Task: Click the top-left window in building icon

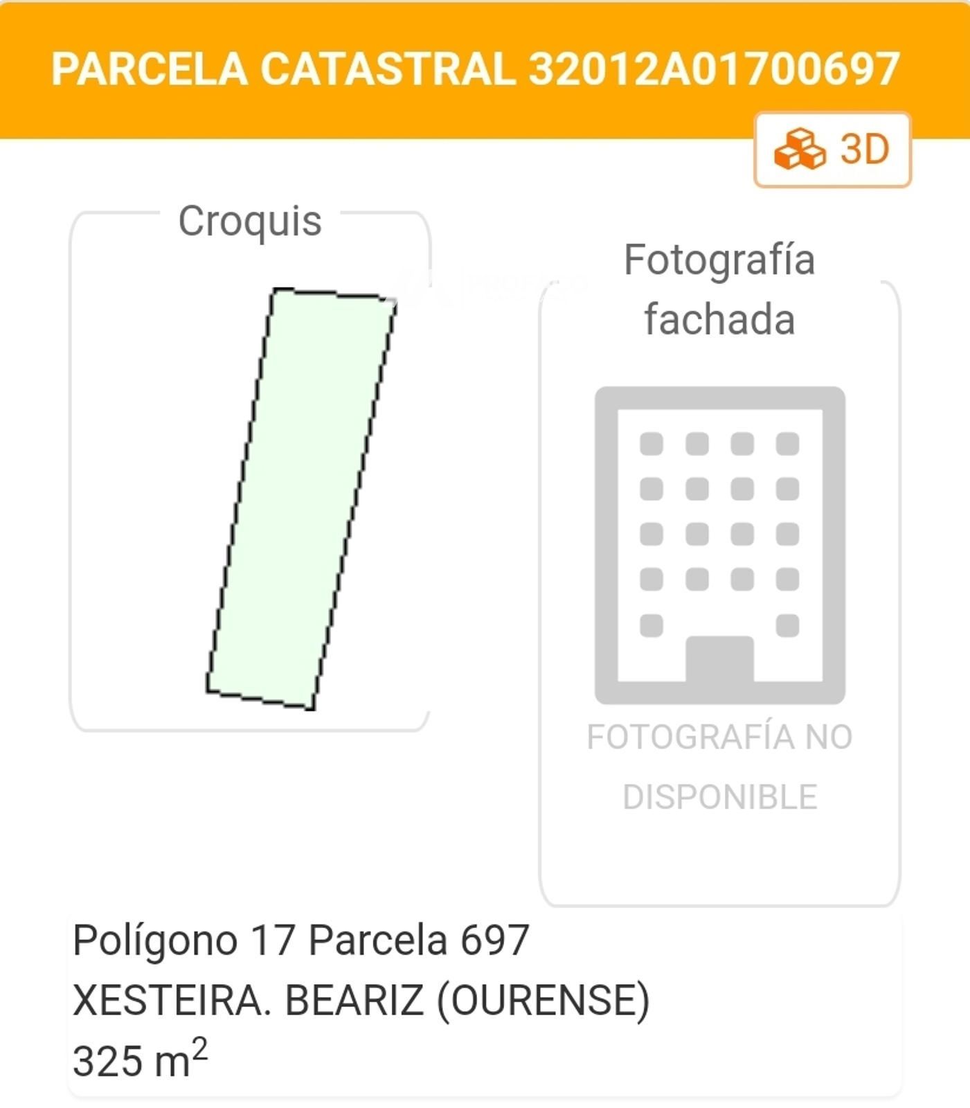Action: [x=652, y=443]
